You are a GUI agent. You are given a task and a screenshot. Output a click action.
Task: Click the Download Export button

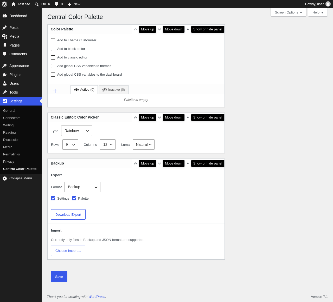point(68,214)
